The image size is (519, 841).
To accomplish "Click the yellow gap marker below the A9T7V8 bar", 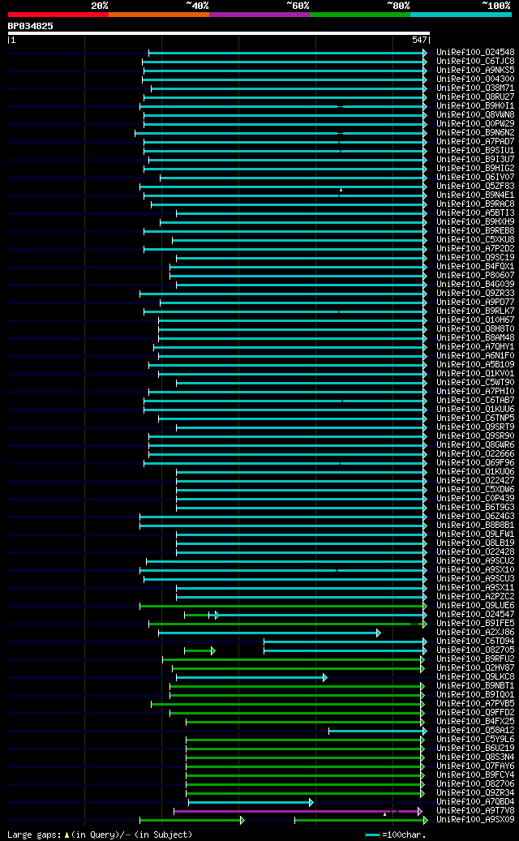I will pyautogui.click(x=384, y=815).
